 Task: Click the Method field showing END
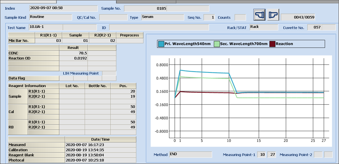pyautogui.click(x=190, y=154)
